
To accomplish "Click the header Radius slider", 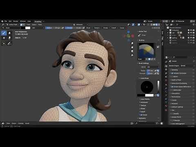I will pos(53,28).
